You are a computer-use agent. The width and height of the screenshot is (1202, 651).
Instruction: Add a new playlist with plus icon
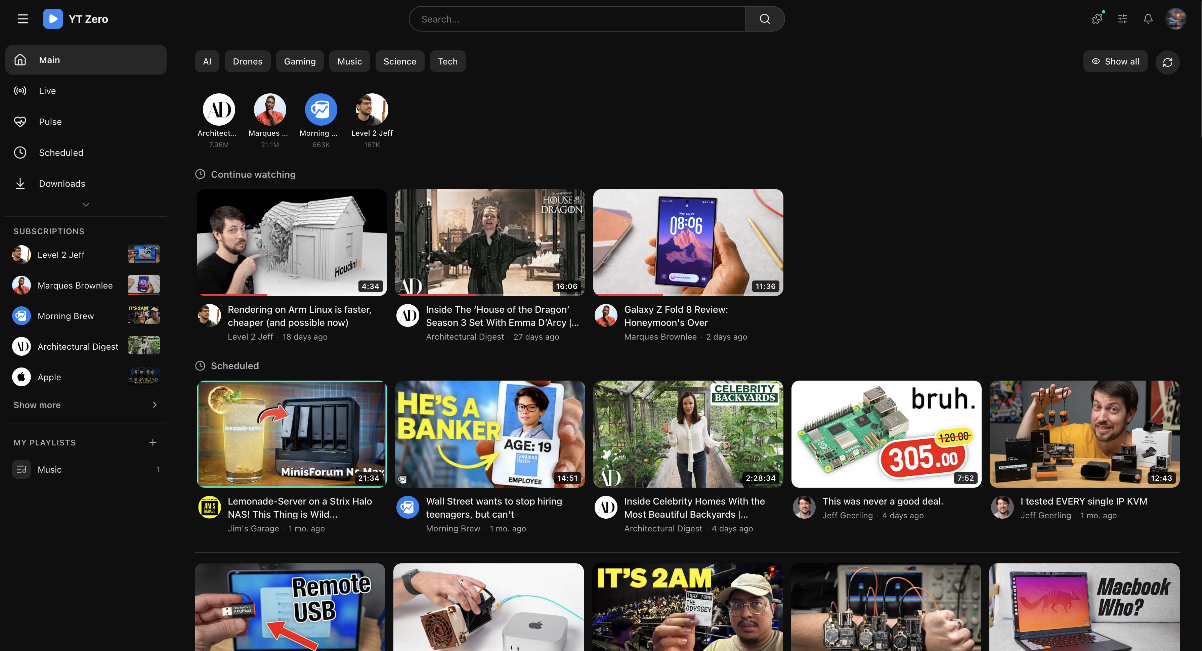(x=153, y=442)
